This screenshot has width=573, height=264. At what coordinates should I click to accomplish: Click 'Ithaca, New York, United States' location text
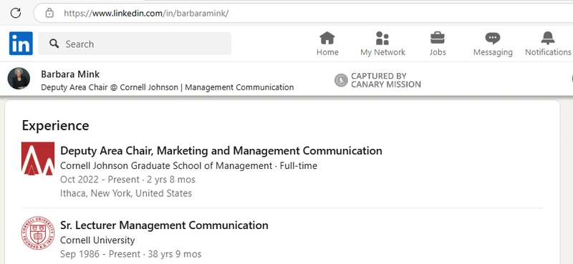pyautogui.click(x=126, y=193)
